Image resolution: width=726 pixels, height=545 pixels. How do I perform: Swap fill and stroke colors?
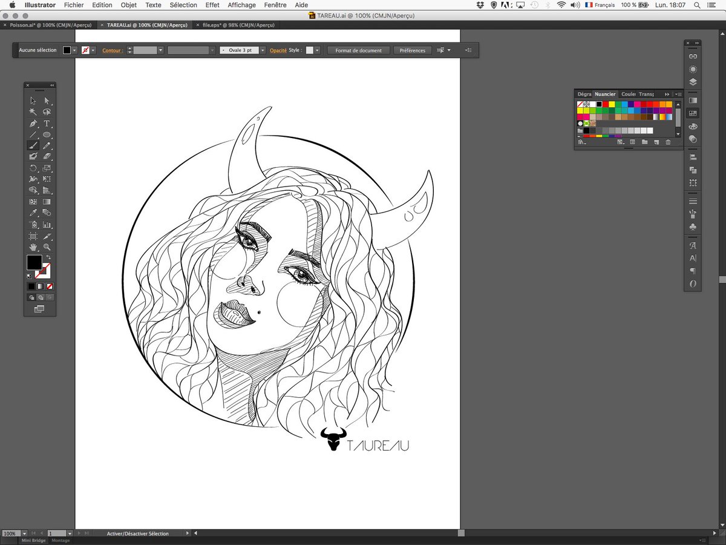click(x=48, y=257)
